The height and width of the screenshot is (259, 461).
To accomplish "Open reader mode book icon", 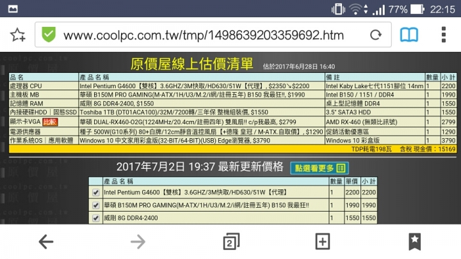I will pos(408,35).
